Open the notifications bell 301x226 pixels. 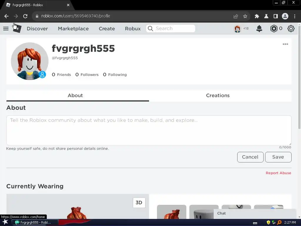click(x=259, y=29)
